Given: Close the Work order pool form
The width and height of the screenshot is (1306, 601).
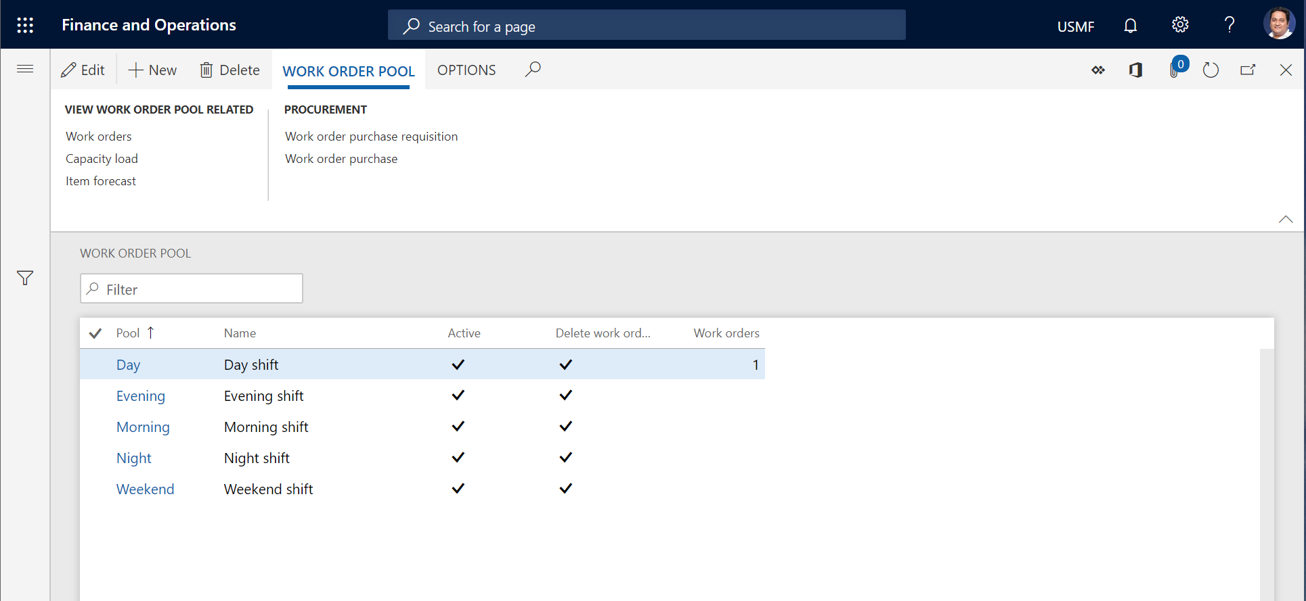Looking at the screenshot, I should coord(1286,70).
